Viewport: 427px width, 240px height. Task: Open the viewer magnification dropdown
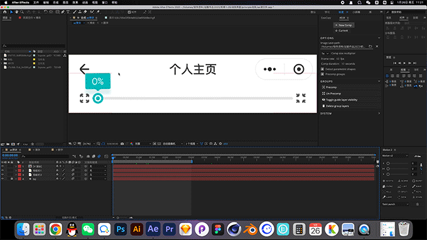coord(89,143)
